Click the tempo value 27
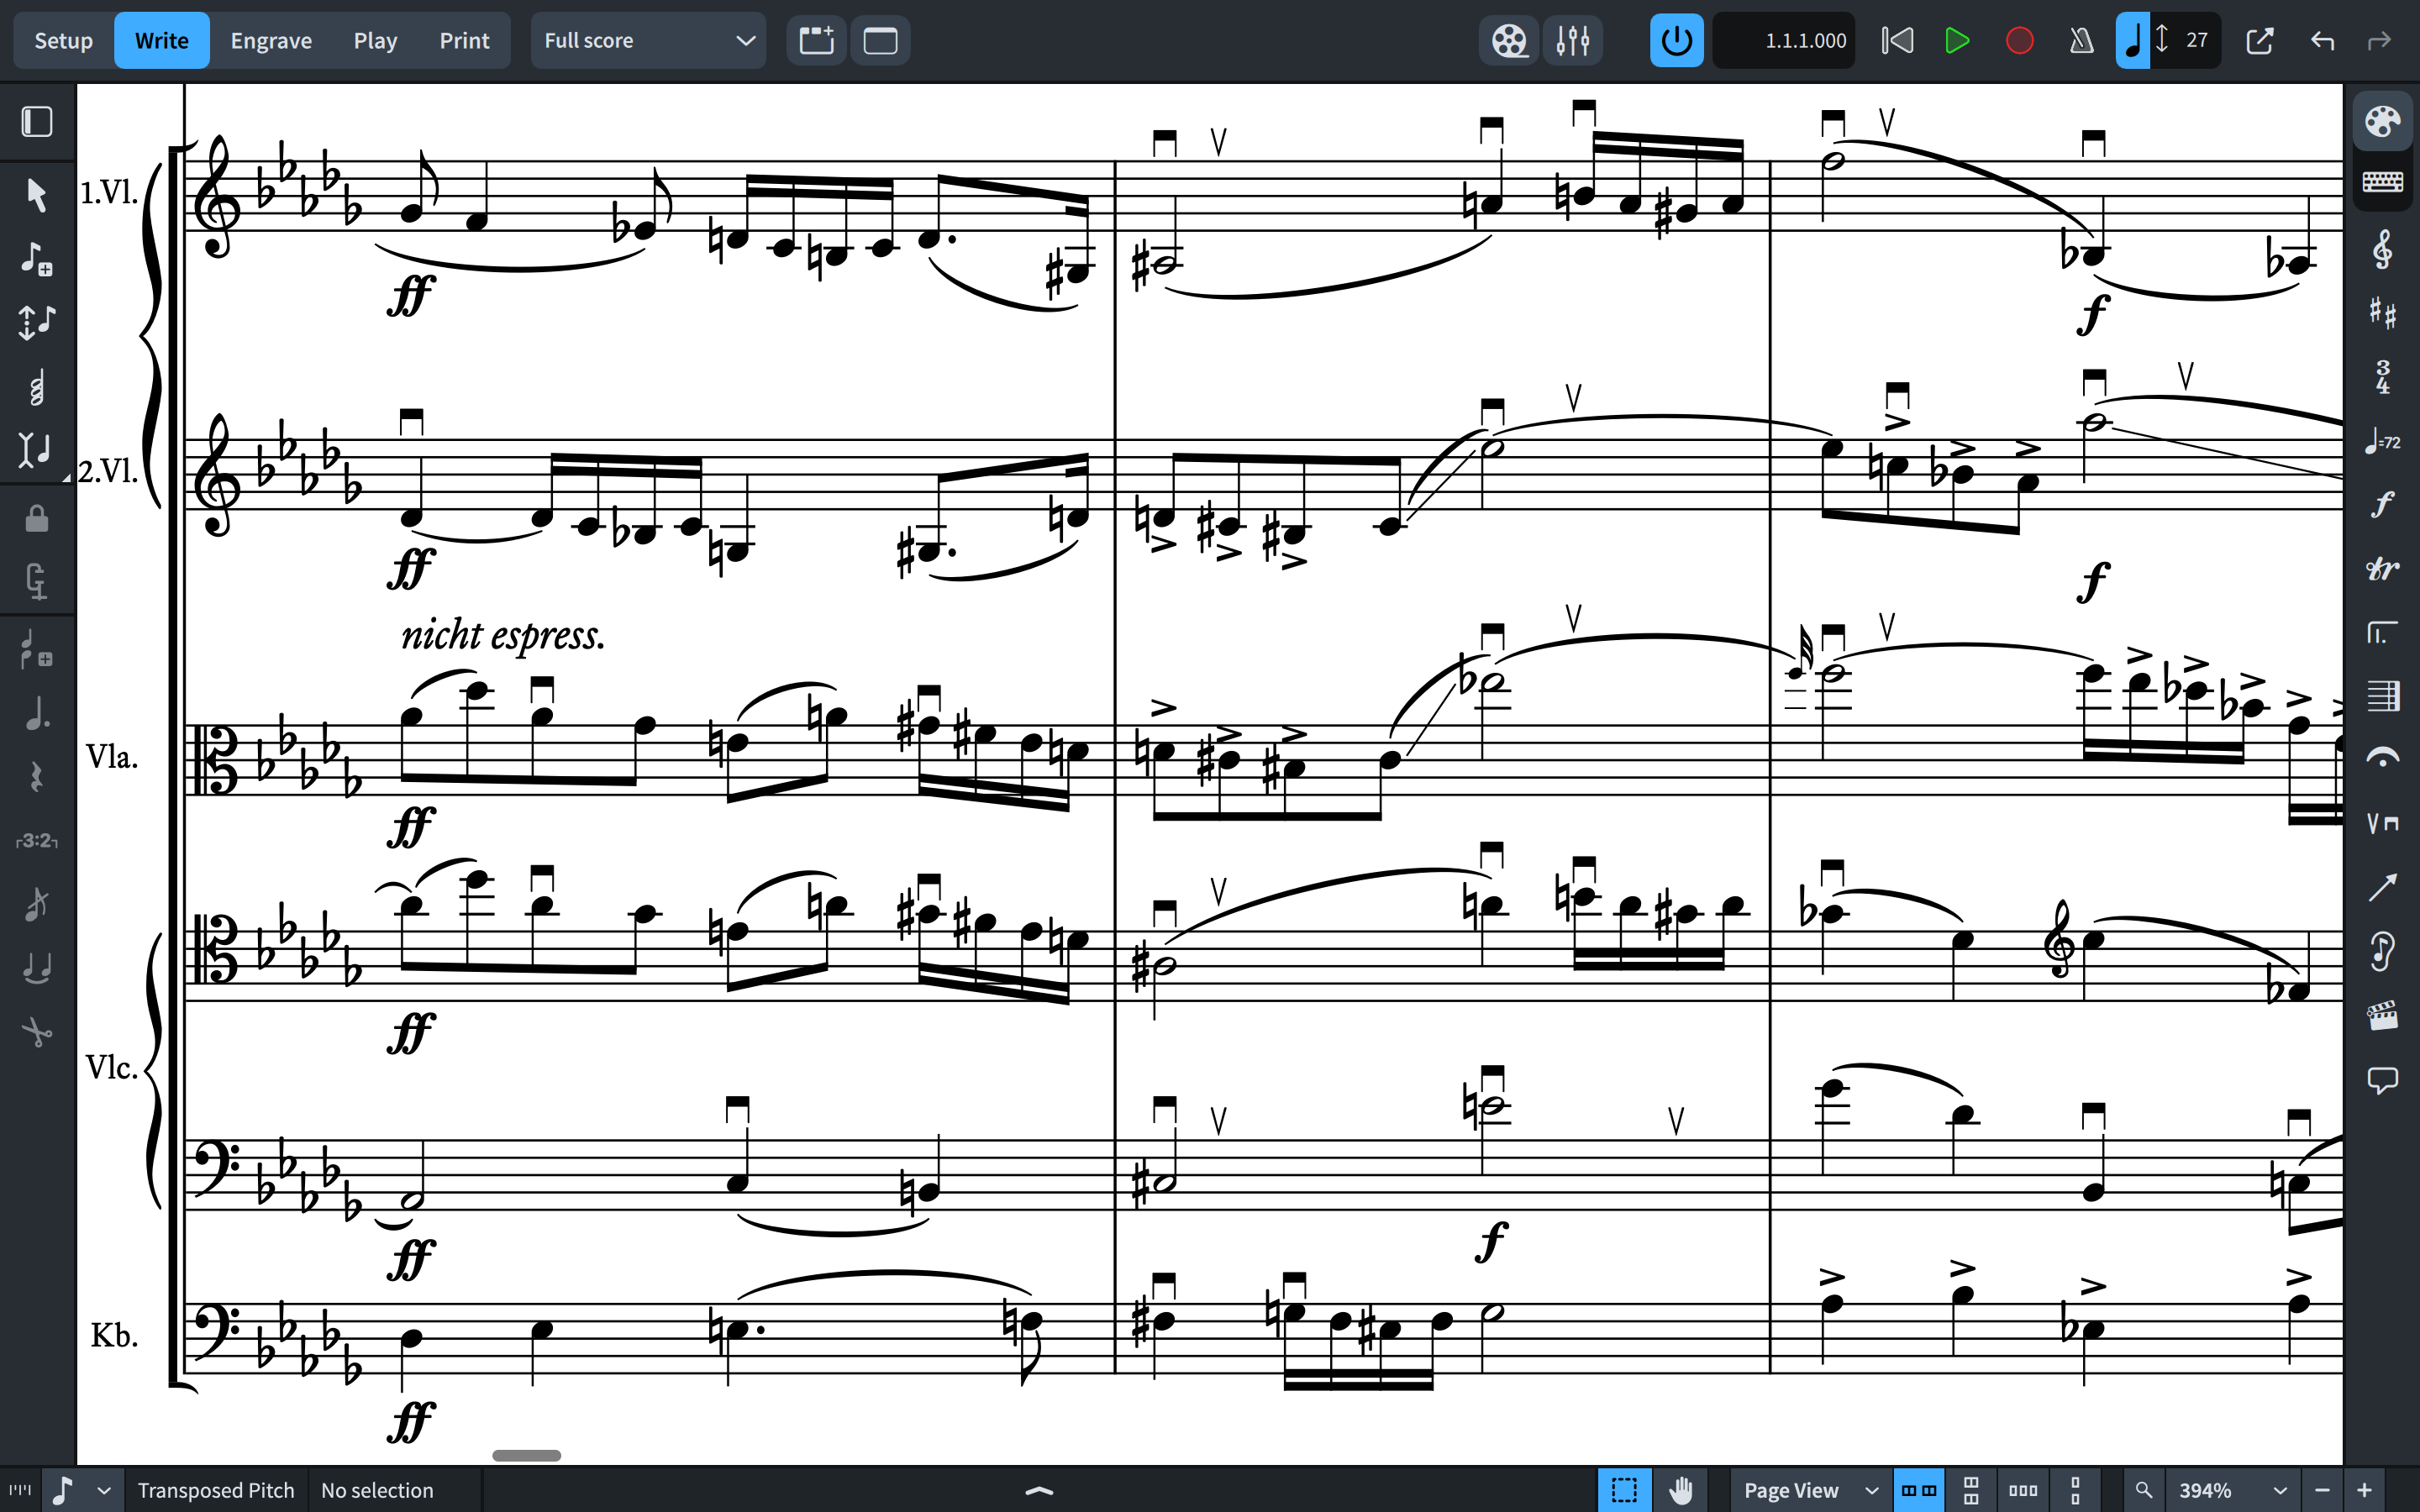The width and height of the screenshot is (2420, 1512). [x=2196, y=41]
